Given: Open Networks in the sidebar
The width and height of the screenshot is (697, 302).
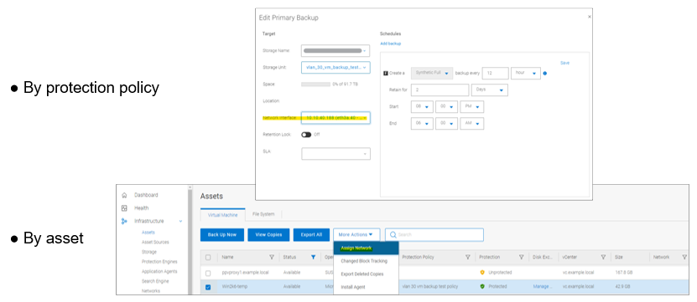Looking at the screenshot, I should pyautogui.click(x=151, y=291).
